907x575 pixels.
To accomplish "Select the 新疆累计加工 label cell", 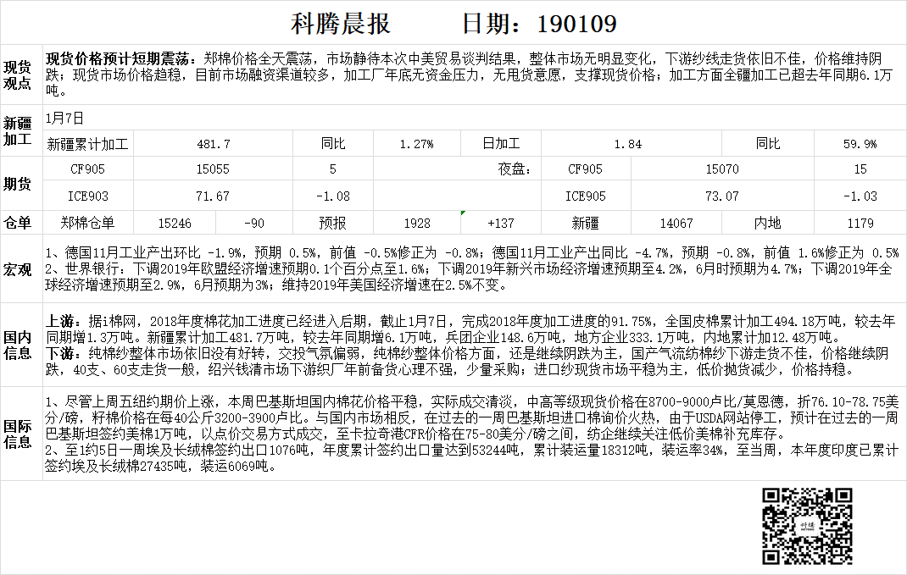I will click(x=87, y=144).
